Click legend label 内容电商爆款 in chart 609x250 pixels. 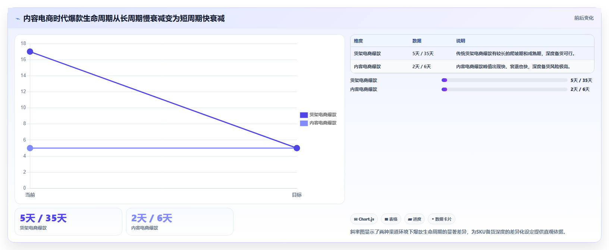(323, 123)
